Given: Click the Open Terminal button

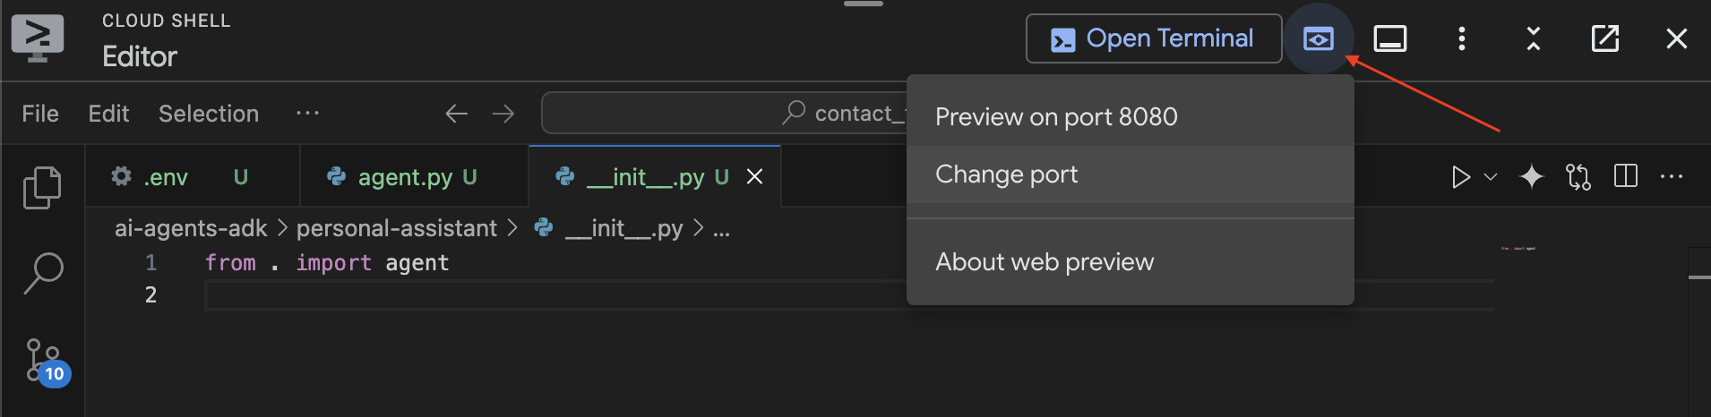Looking at the screenshot, I should [x=1153, y=38].
